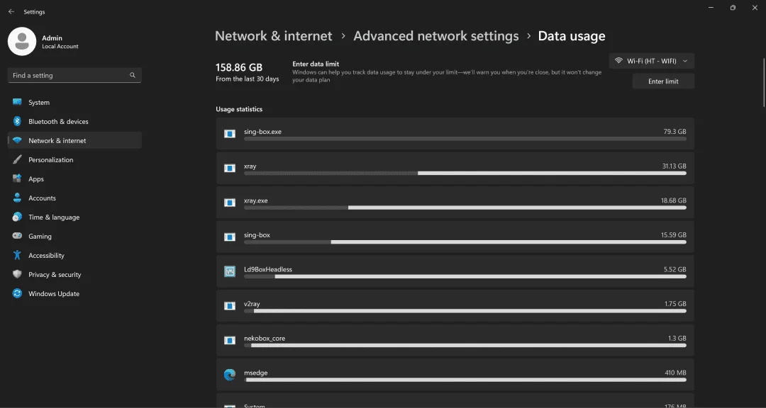This screenshot has width=766, height=408.
Task: Click the Personalization brush icon
Action: tap(17, 159)
